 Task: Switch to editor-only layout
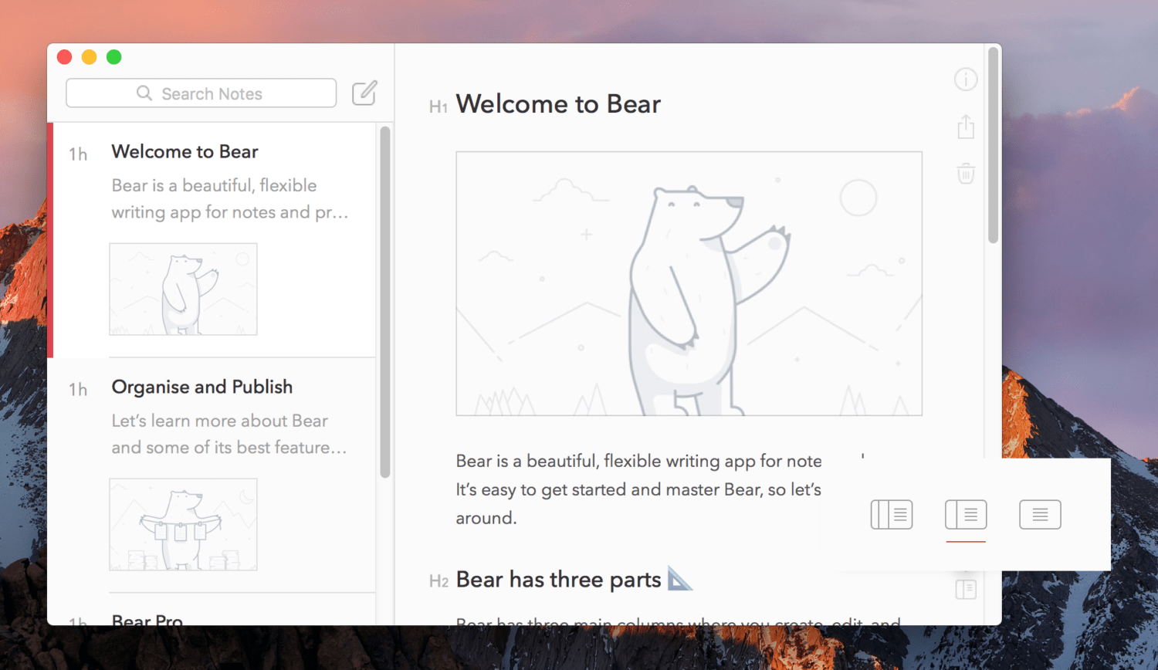tap(1039, 515)
